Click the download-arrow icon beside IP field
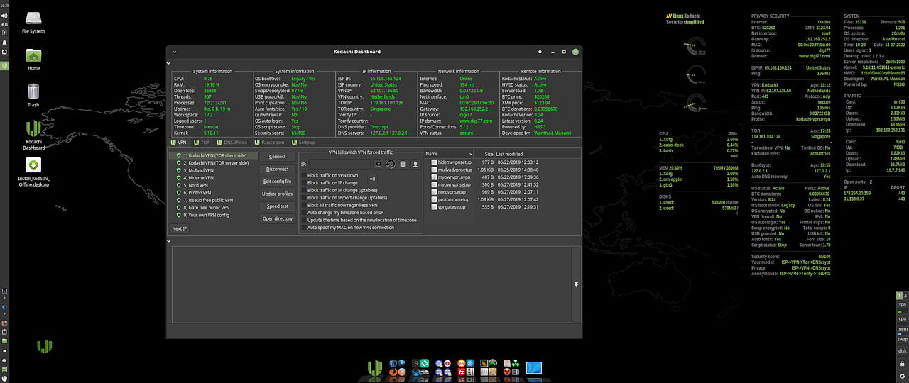Image resolution: width=909 pixels, height=383 pixels. [x=403, y=164]
